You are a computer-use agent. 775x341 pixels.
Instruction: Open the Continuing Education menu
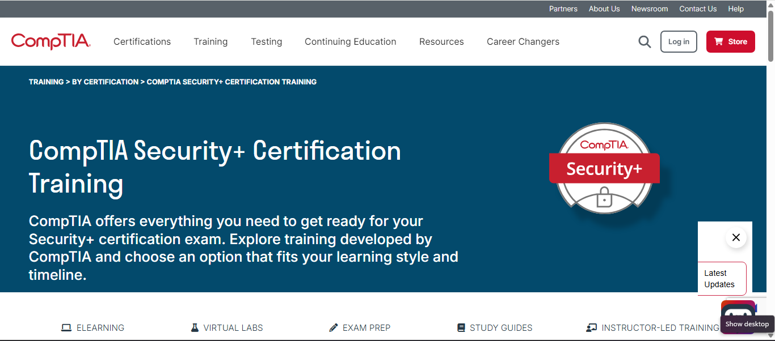click(x=351, y=42)
